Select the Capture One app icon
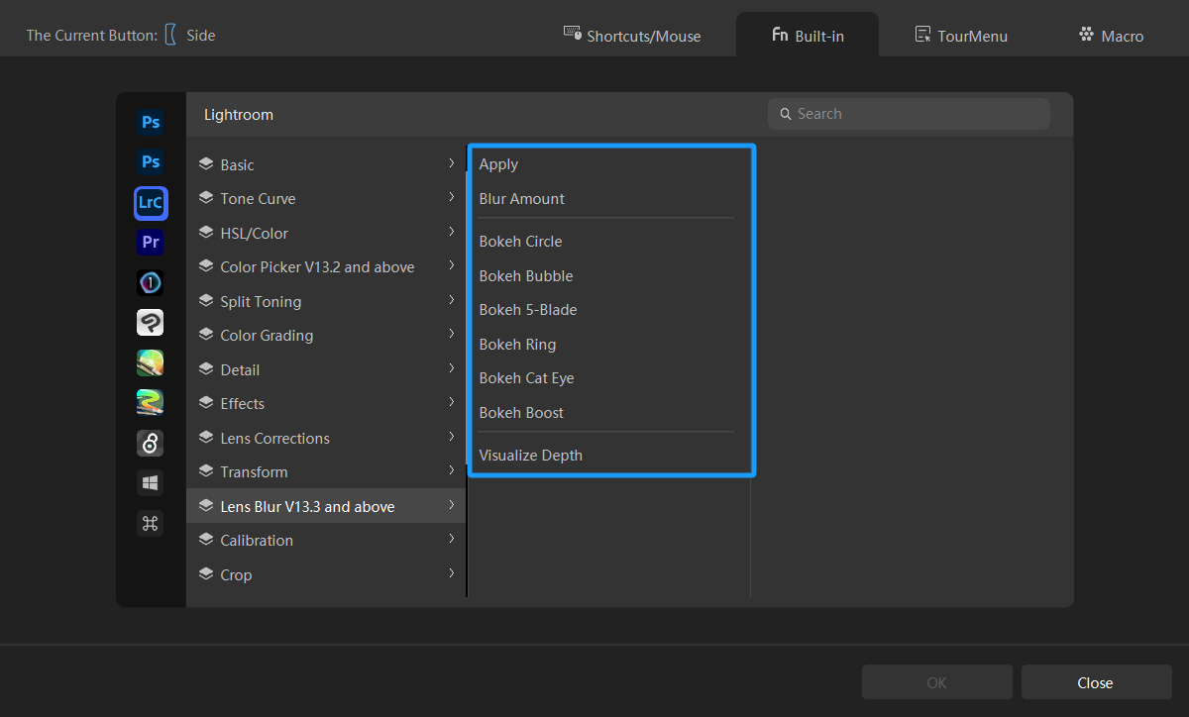1189x717 pixels. coord(151,283)
